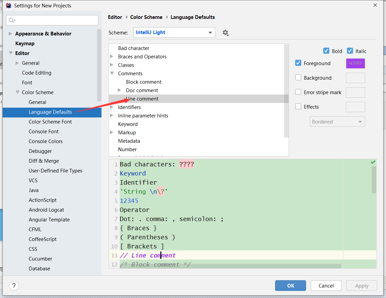The height and width of the screenshot is (298, 386).
Task: Select Console Colors in the sidebar
Action: click(46, 141)
